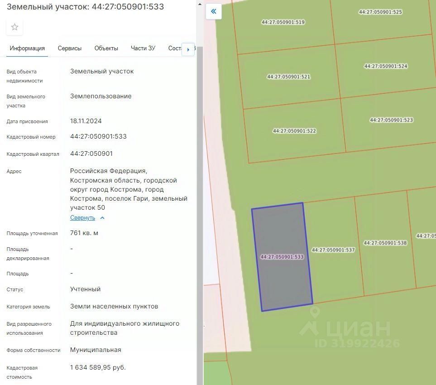Click the cadastral value 1 634 589,95 руб.
Screen dimensions: 436x385
point(98,367)
